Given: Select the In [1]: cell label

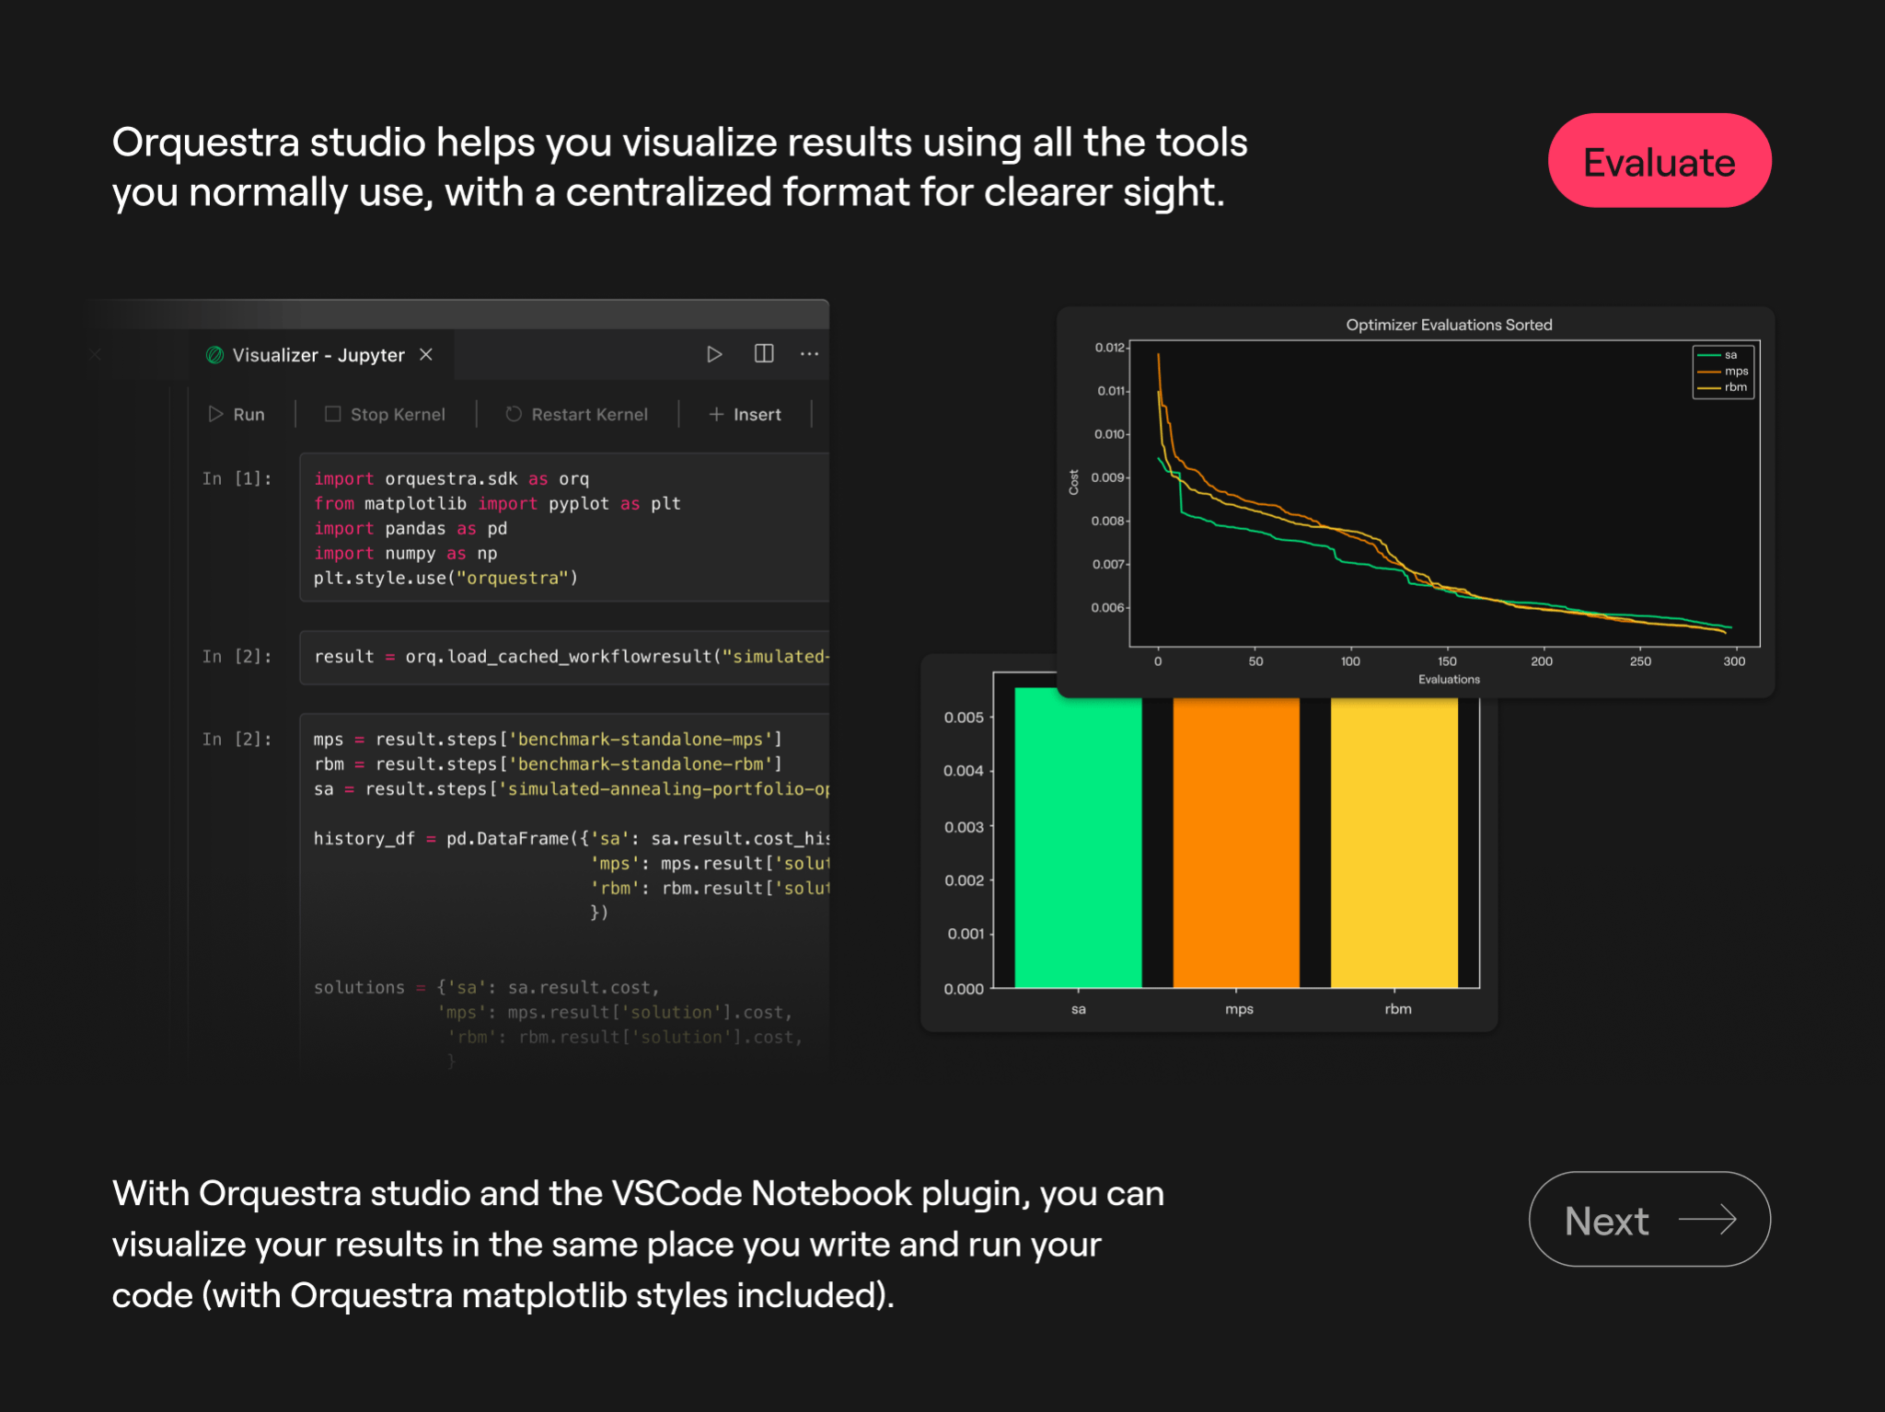Looking at the screenshot, I should 237,478.
